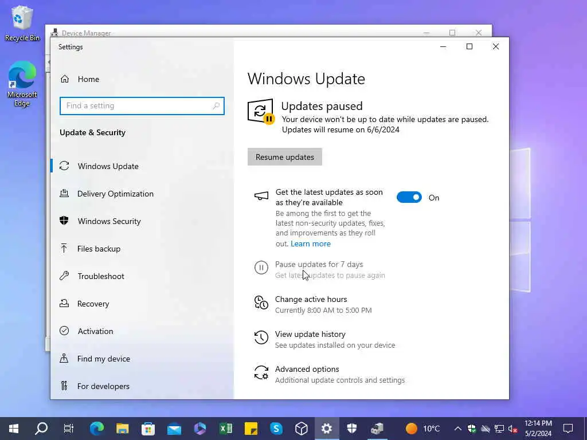
Task: Select Microsoft Edge desktop shortcut
Action: tap(22, 84)
